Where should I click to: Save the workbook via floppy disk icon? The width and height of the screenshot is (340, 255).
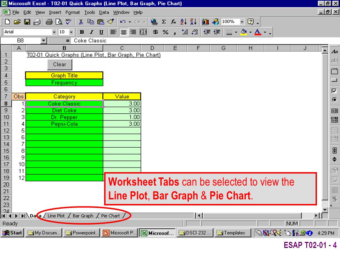27,22
